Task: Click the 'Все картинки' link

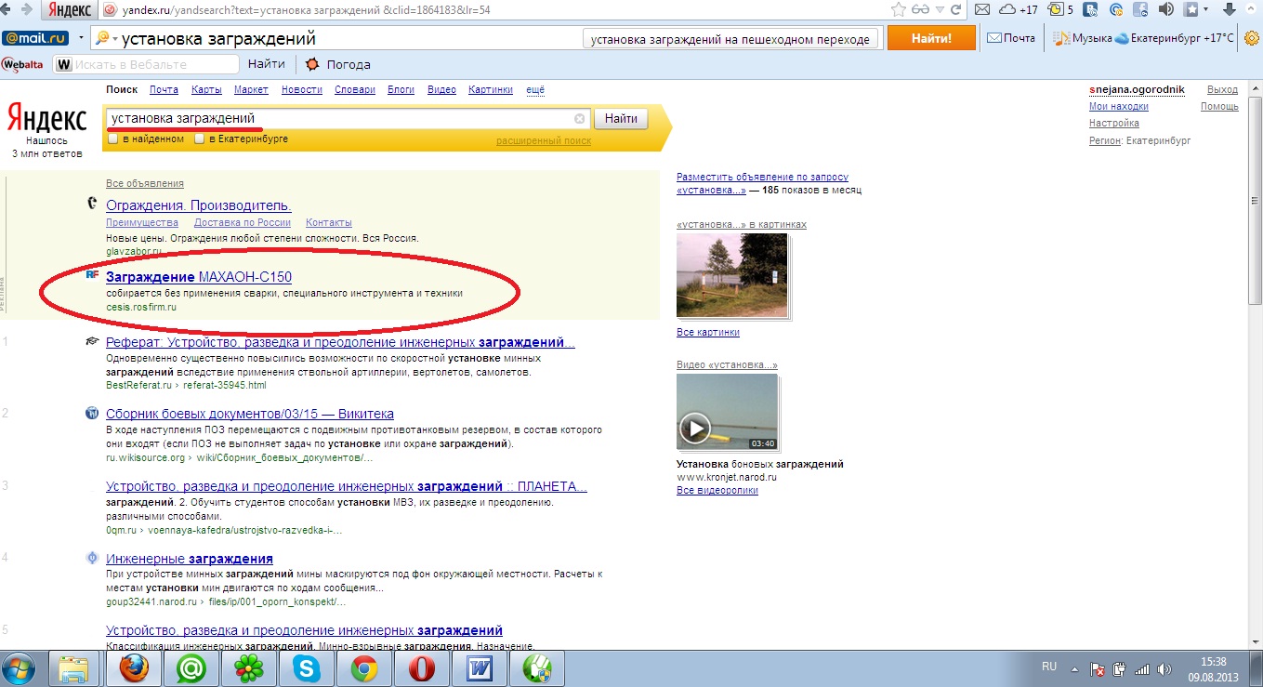Action: 708,332
